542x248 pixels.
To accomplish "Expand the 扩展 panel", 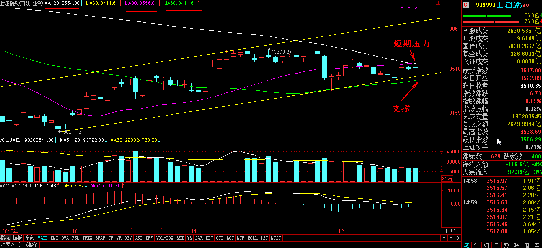I will [x=8, y=245].
